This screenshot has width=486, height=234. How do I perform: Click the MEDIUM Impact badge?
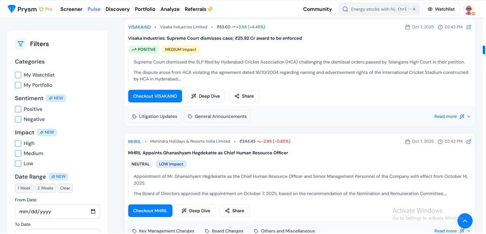coord(181,49)
